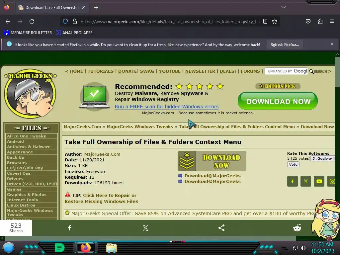Open Drives (SSD, HDD, USB) category

(32, 184)
